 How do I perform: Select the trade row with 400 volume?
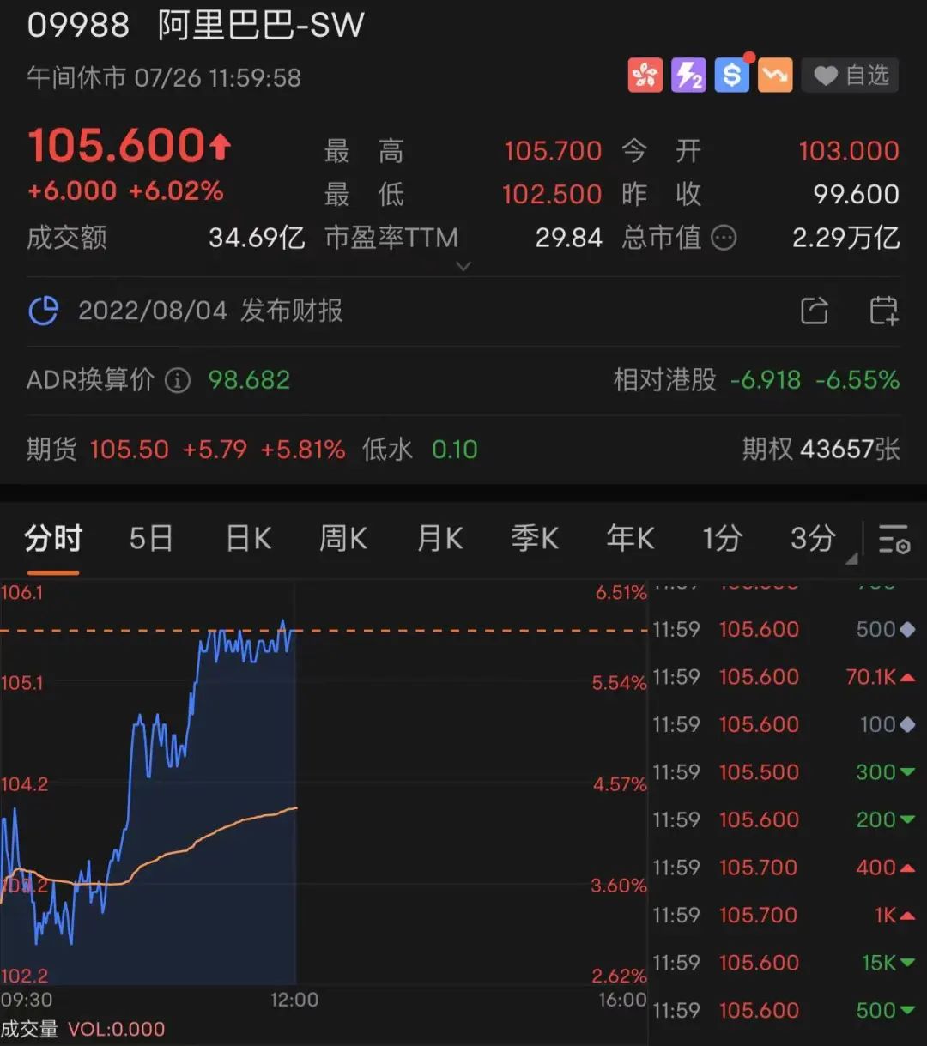[784, 868]
